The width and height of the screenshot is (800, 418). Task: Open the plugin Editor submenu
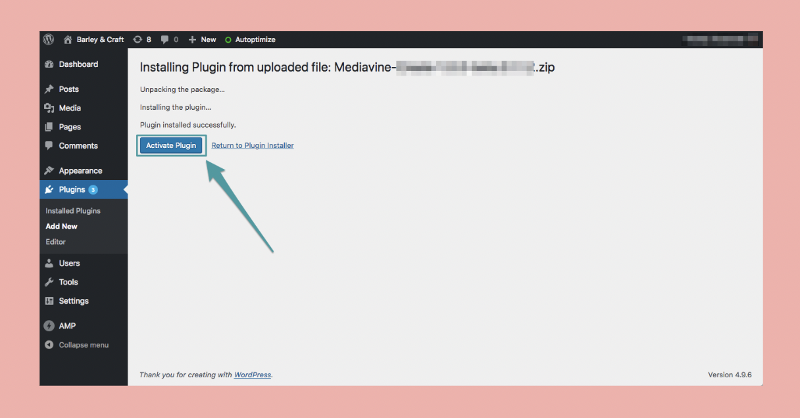(56, 242)
